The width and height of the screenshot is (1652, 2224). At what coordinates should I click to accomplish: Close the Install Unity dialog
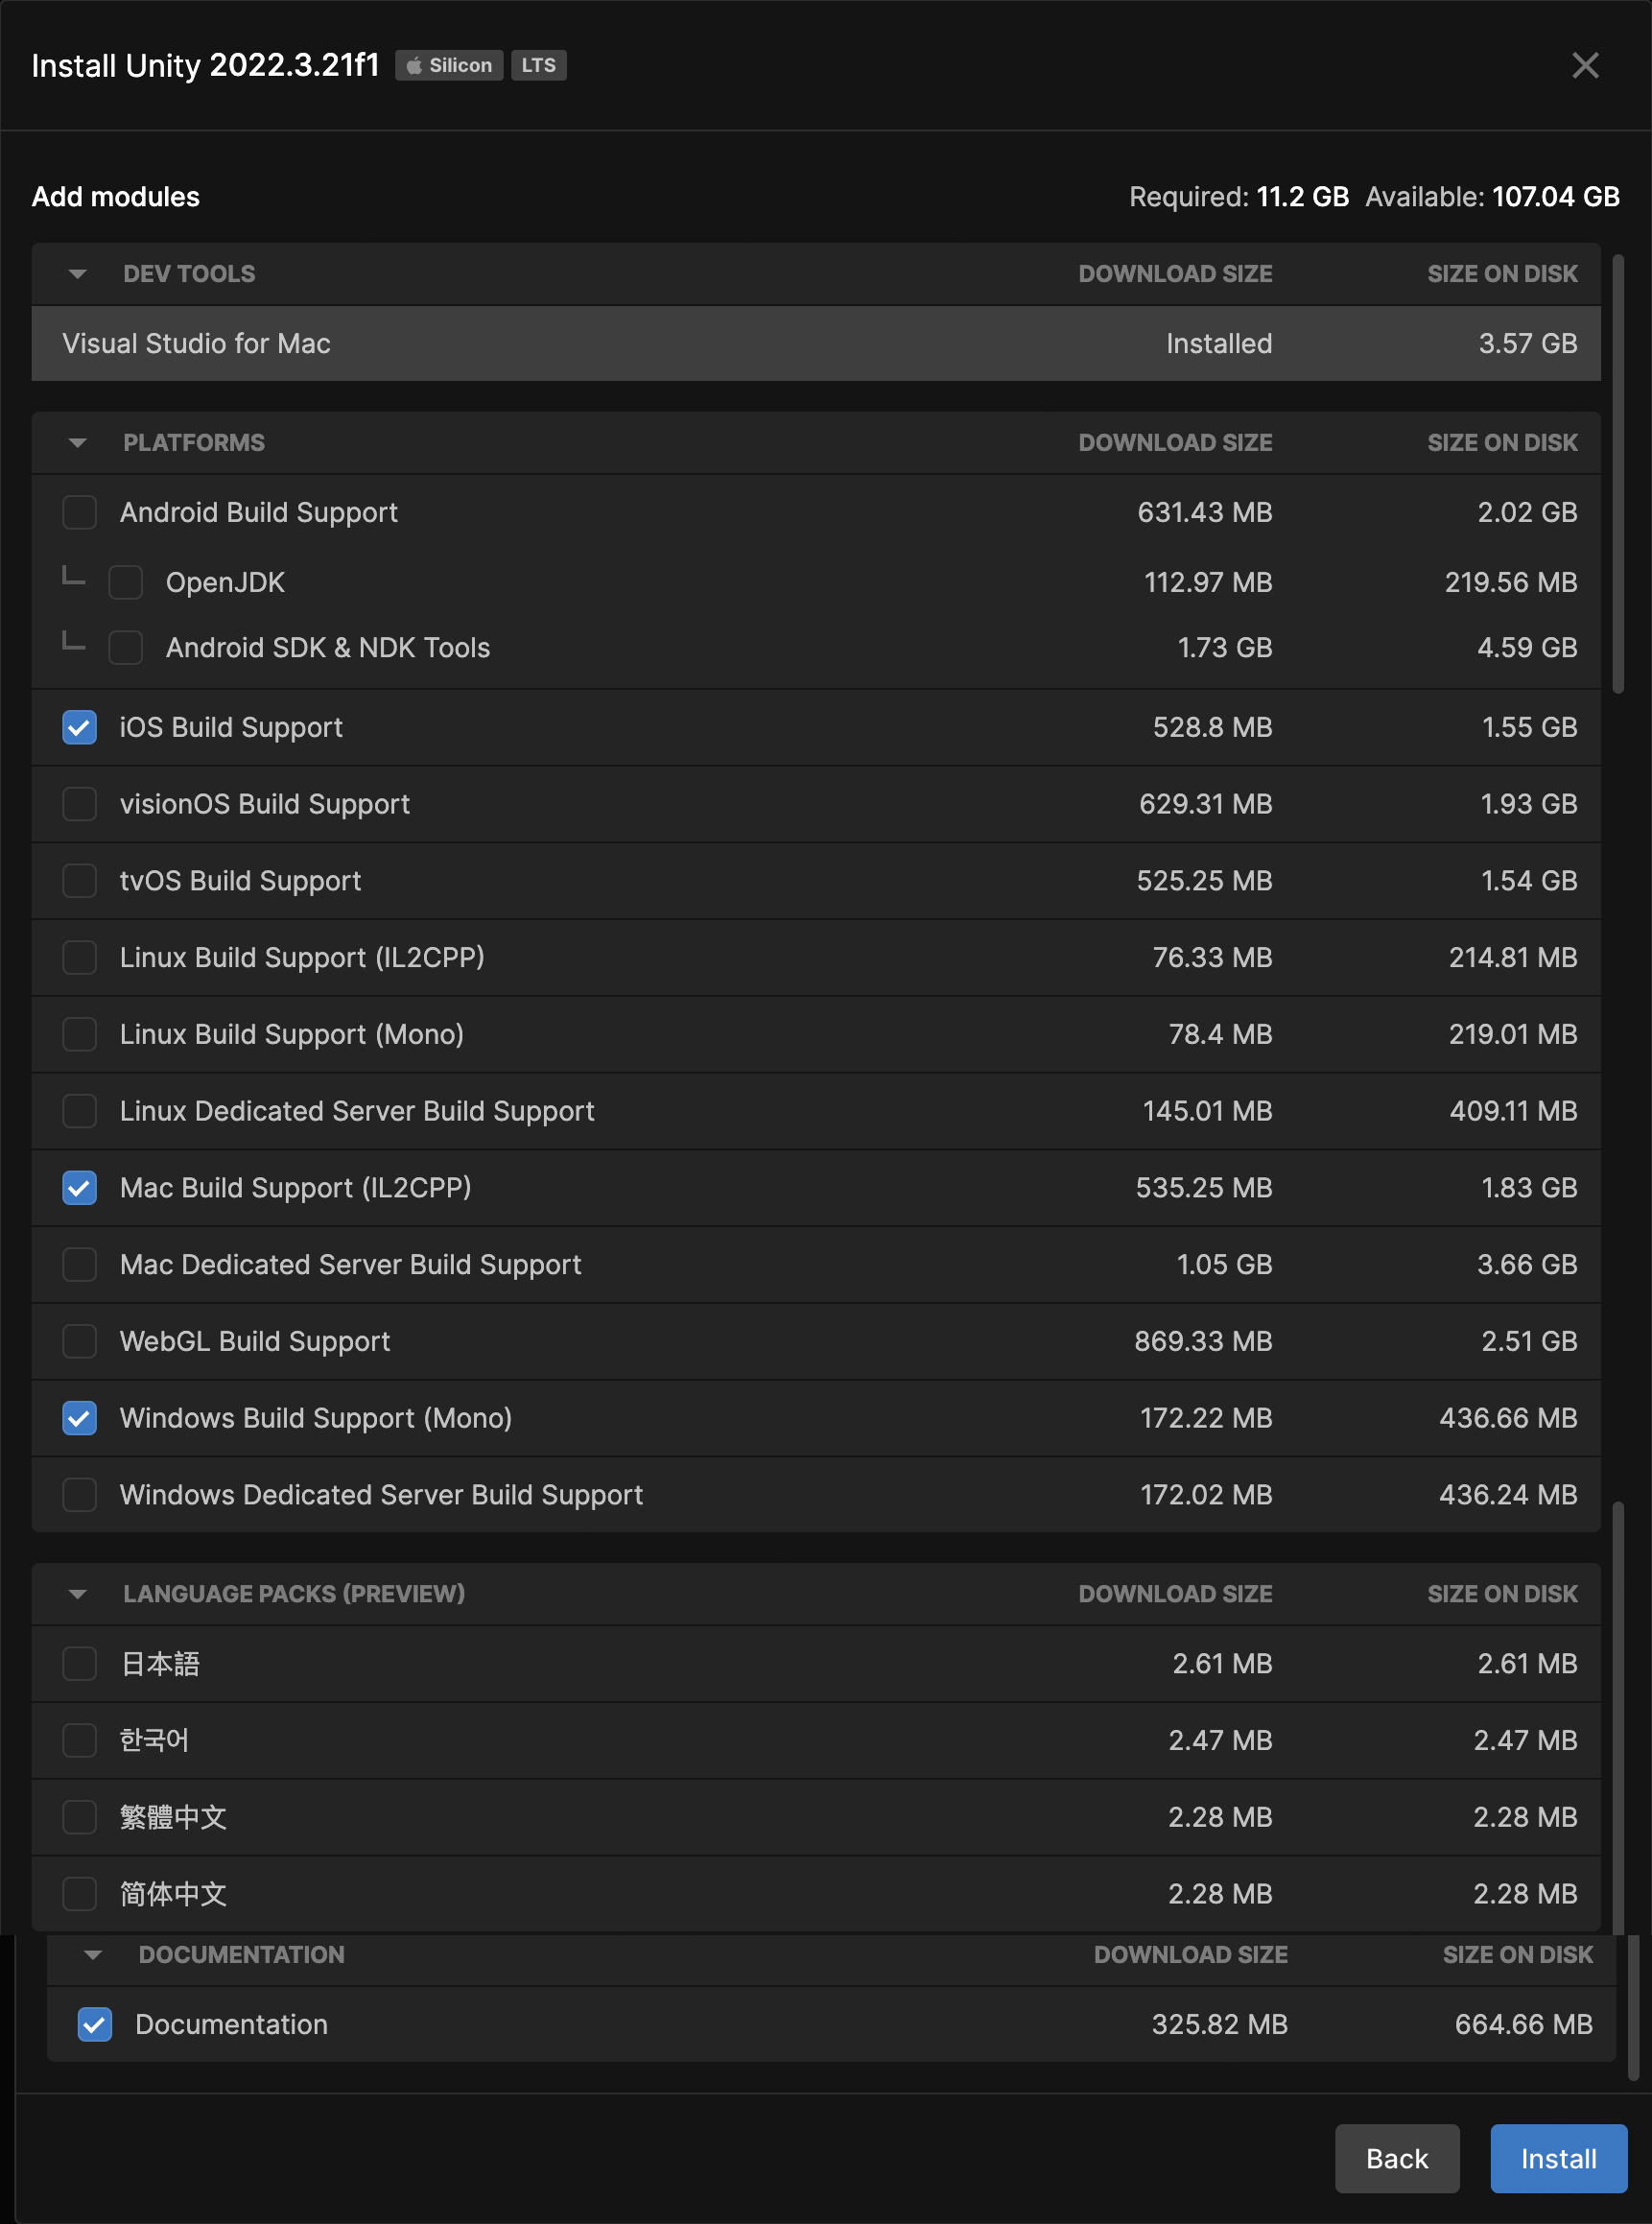[x=1584, y=66]
